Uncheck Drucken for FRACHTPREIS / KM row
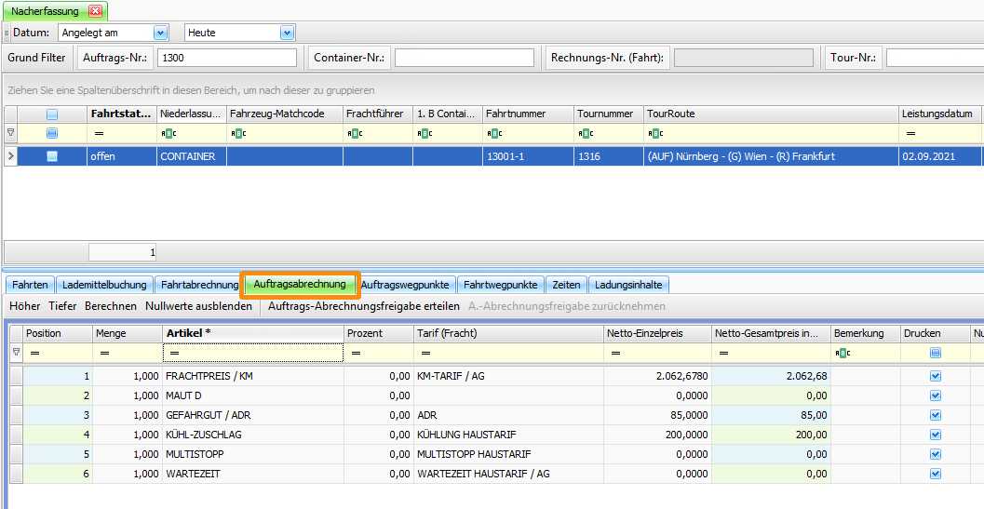This screenshot has width=984, height=509. click(936, 376)
